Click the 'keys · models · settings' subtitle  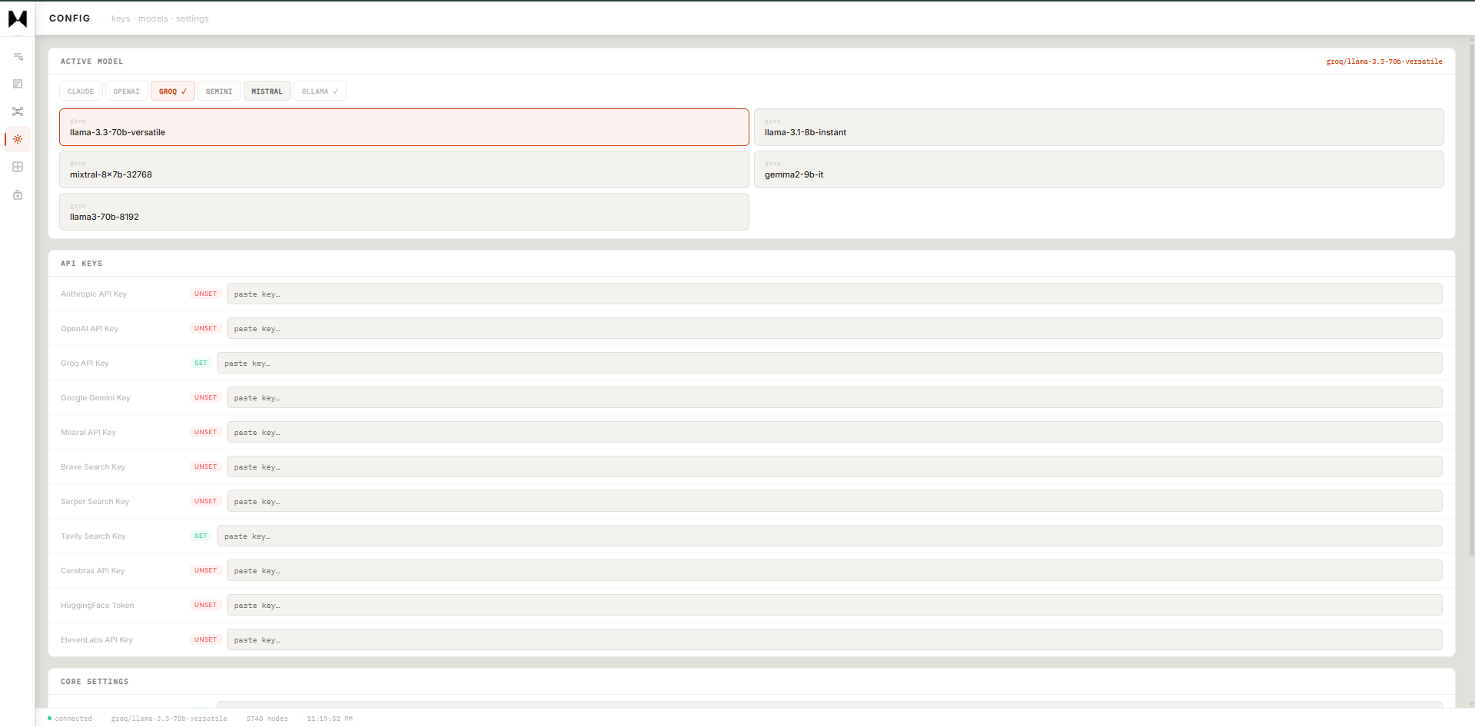click(x=160, y=18)
